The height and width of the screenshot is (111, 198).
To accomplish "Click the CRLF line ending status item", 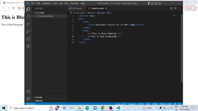I will pyautogui.click(x=148, y=104).
